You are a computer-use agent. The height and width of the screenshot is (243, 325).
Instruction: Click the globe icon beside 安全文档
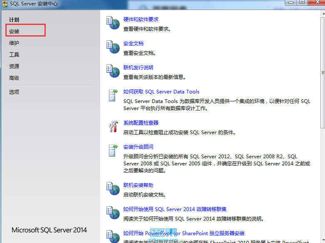point(113,47)
